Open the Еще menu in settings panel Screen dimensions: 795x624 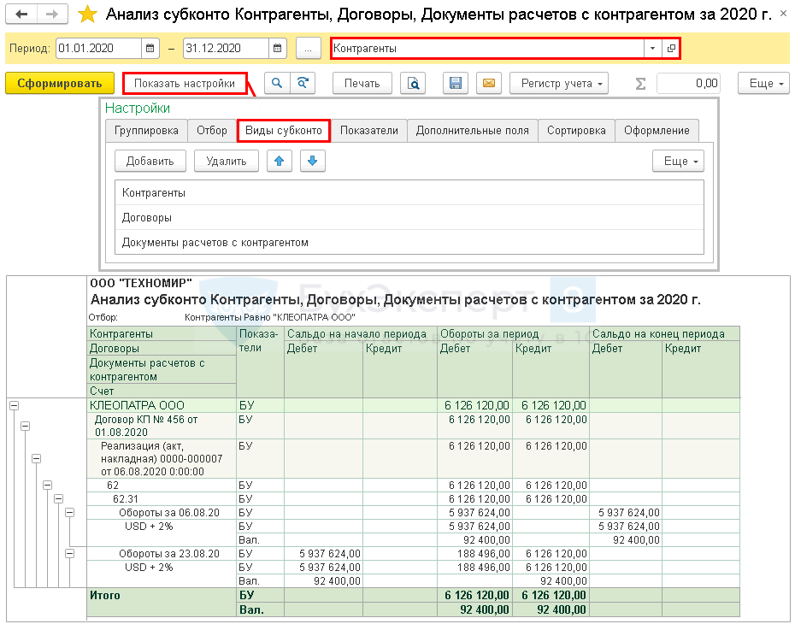[678, 161]
